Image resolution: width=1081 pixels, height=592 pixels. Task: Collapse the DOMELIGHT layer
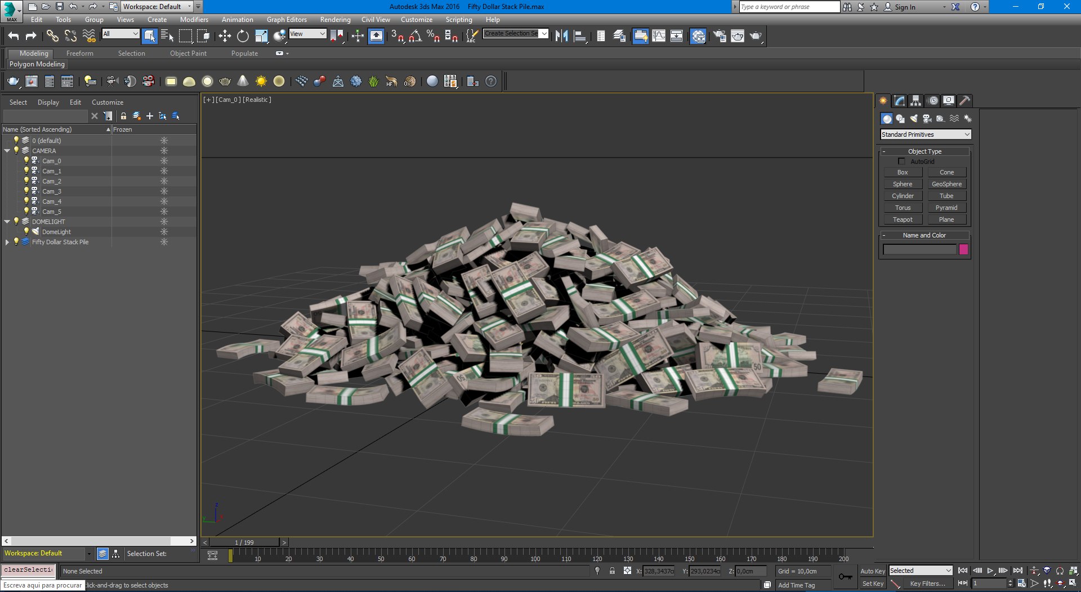click(7, 222)
